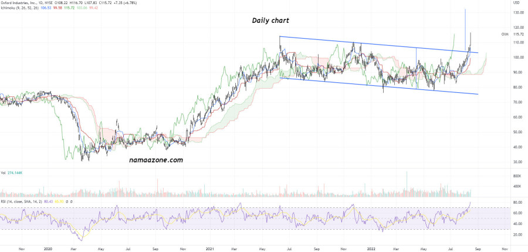The height and width of the screenshot is (252, 528).
Task: Click the Vol indicator label
Action: 3,173
